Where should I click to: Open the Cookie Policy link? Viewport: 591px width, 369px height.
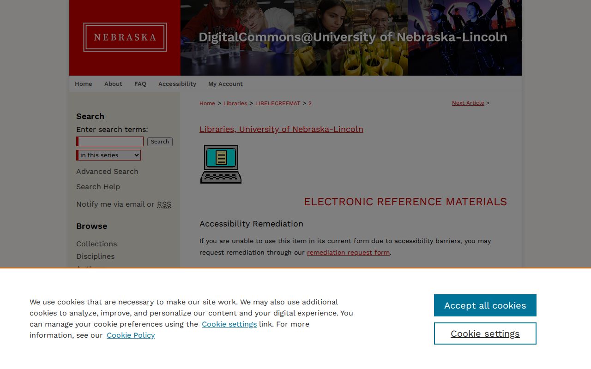[131, 335]
